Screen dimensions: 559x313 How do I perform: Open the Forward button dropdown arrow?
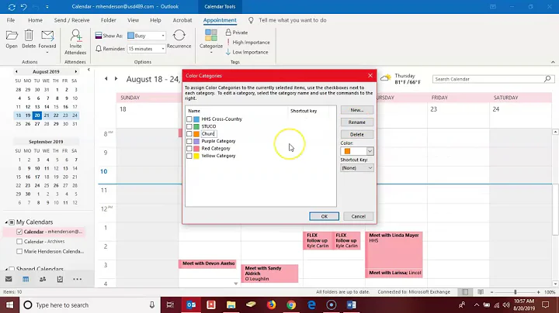pos(47,53)
